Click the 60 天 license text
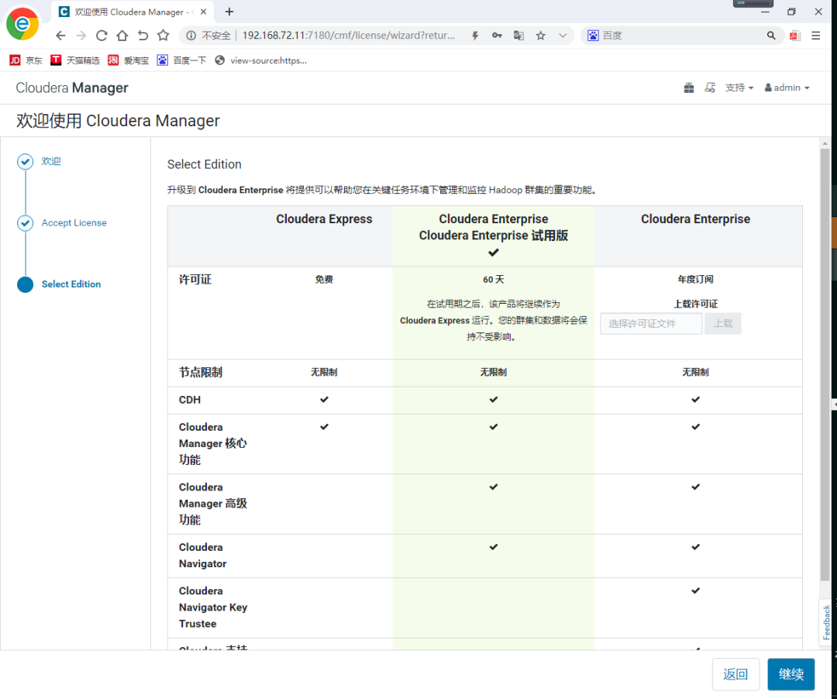This screenshot has width=837, height=699. pyautogui.click(x=493, y=280)
